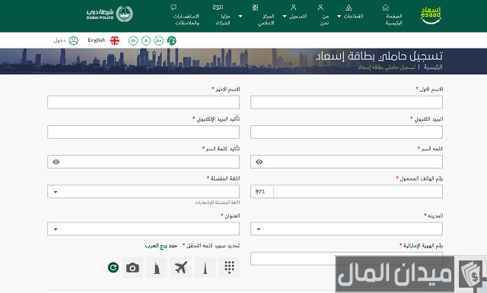This screenshot has width=487, height=293.
Task: Click the تأكيد البريد الإلكتروني input field
Action: coord(143,132)
